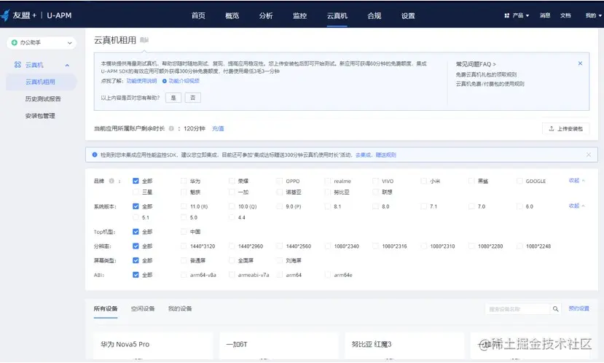
Task: Click the 上传安装包 button
Action: [565, 128]
